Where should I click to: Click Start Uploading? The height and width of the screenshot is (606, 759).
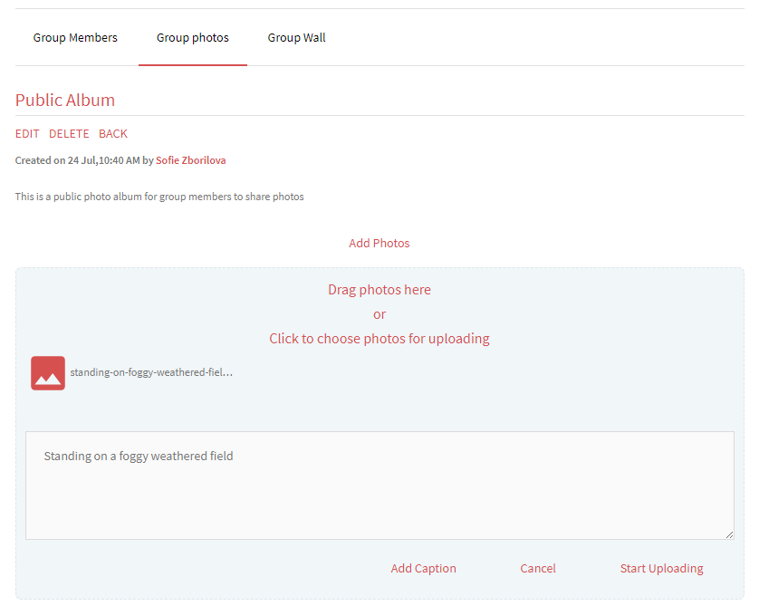(x=661, y=569)
